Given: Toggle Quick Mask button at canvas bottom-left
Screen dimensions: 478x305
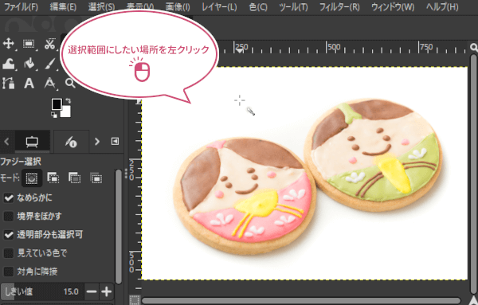Looking at the screenshot, I should (135, 299).
